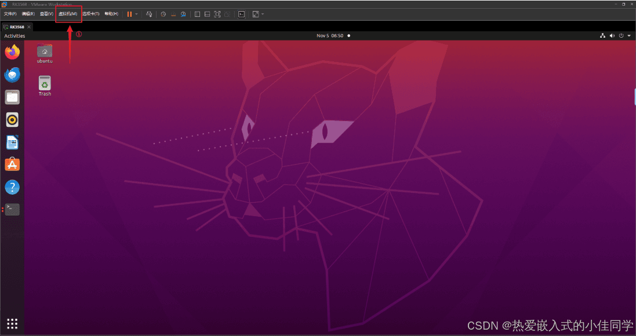Screen dimensions: 636x336
Task: Select the Trash desktop icon
Action: click(x=45, y=86)
